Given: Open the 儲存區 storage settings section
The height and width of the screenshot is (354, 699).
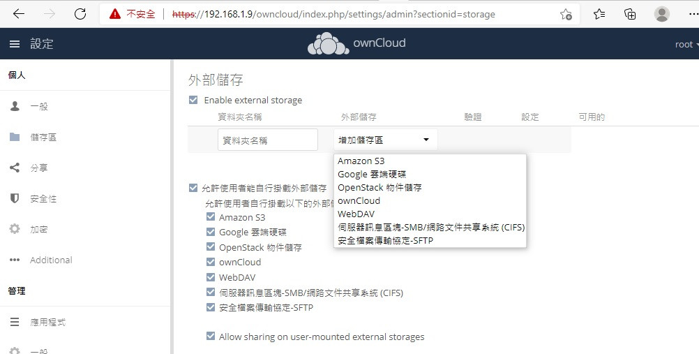Looking at the screenshot, I should pos(43,137).
